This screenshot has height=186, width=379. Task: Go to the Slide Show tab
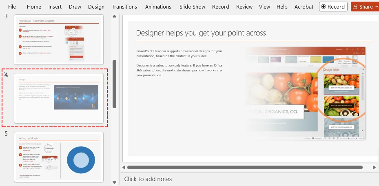192,7
